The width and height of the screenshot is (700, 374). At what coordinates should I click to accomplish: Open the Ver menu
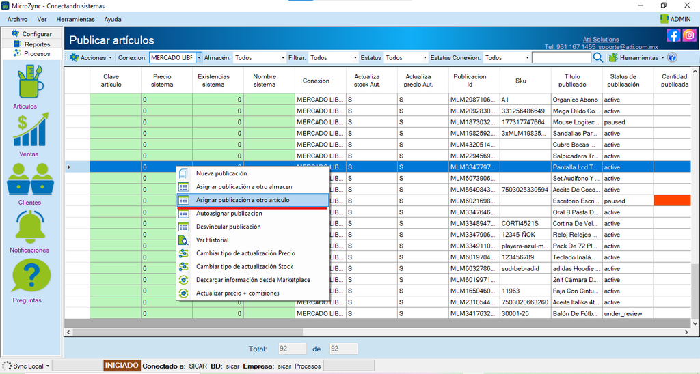click(42, 19)
